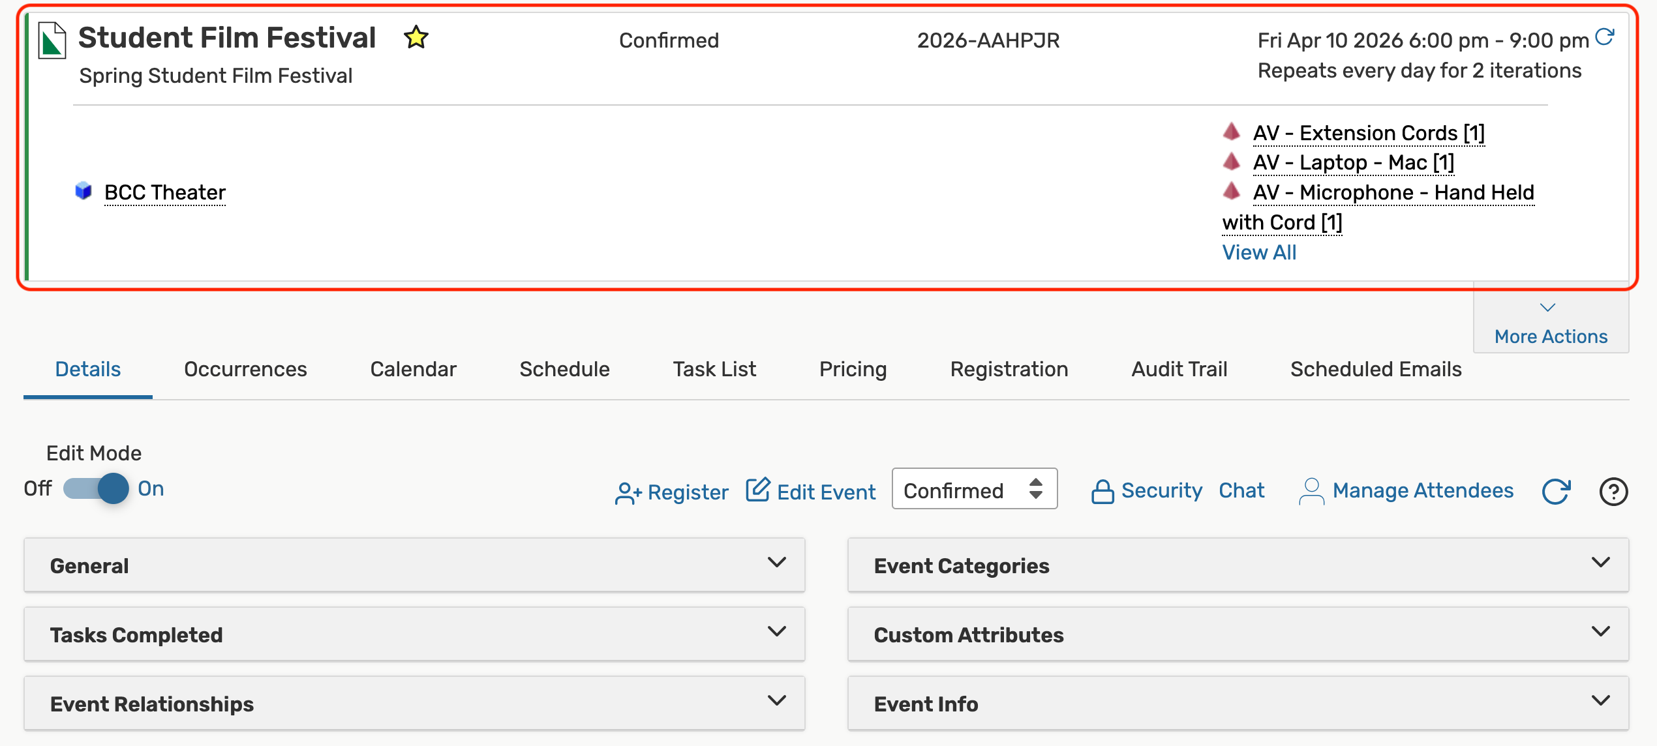This screenshot has width=1657, height=746.
Task: Click the Manage Attendees person icon
Action: [1311, 492]
